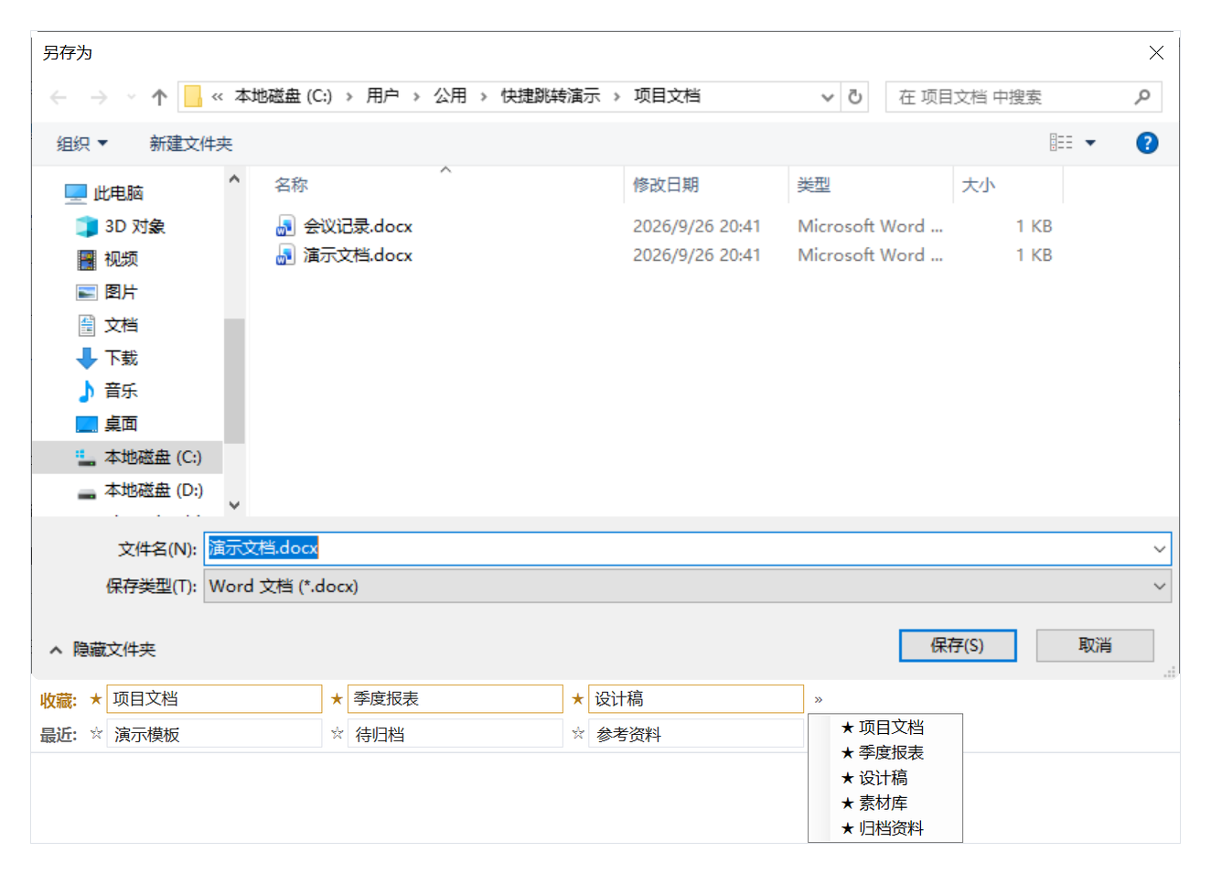Go up one folder with the up arrow
Viewport: 1211px width, 874px height.
[159, 97]
